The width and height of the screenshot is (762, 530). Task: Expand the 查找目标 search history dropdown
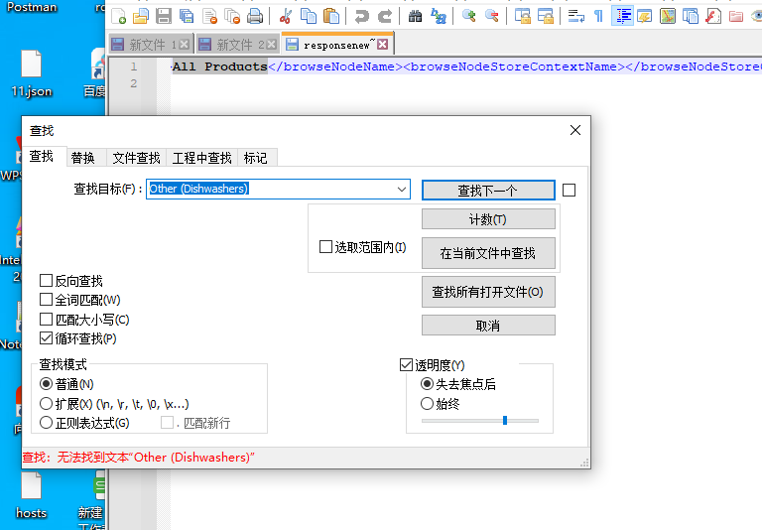click(402, 190)
